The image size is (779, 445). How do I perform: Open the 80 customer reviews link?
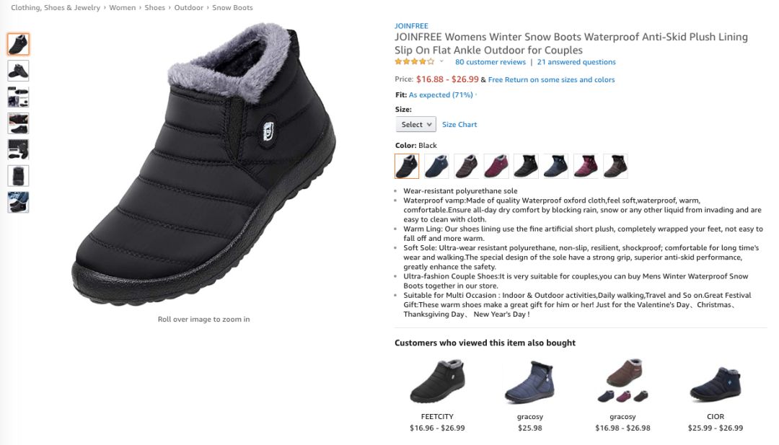(490, 62)
